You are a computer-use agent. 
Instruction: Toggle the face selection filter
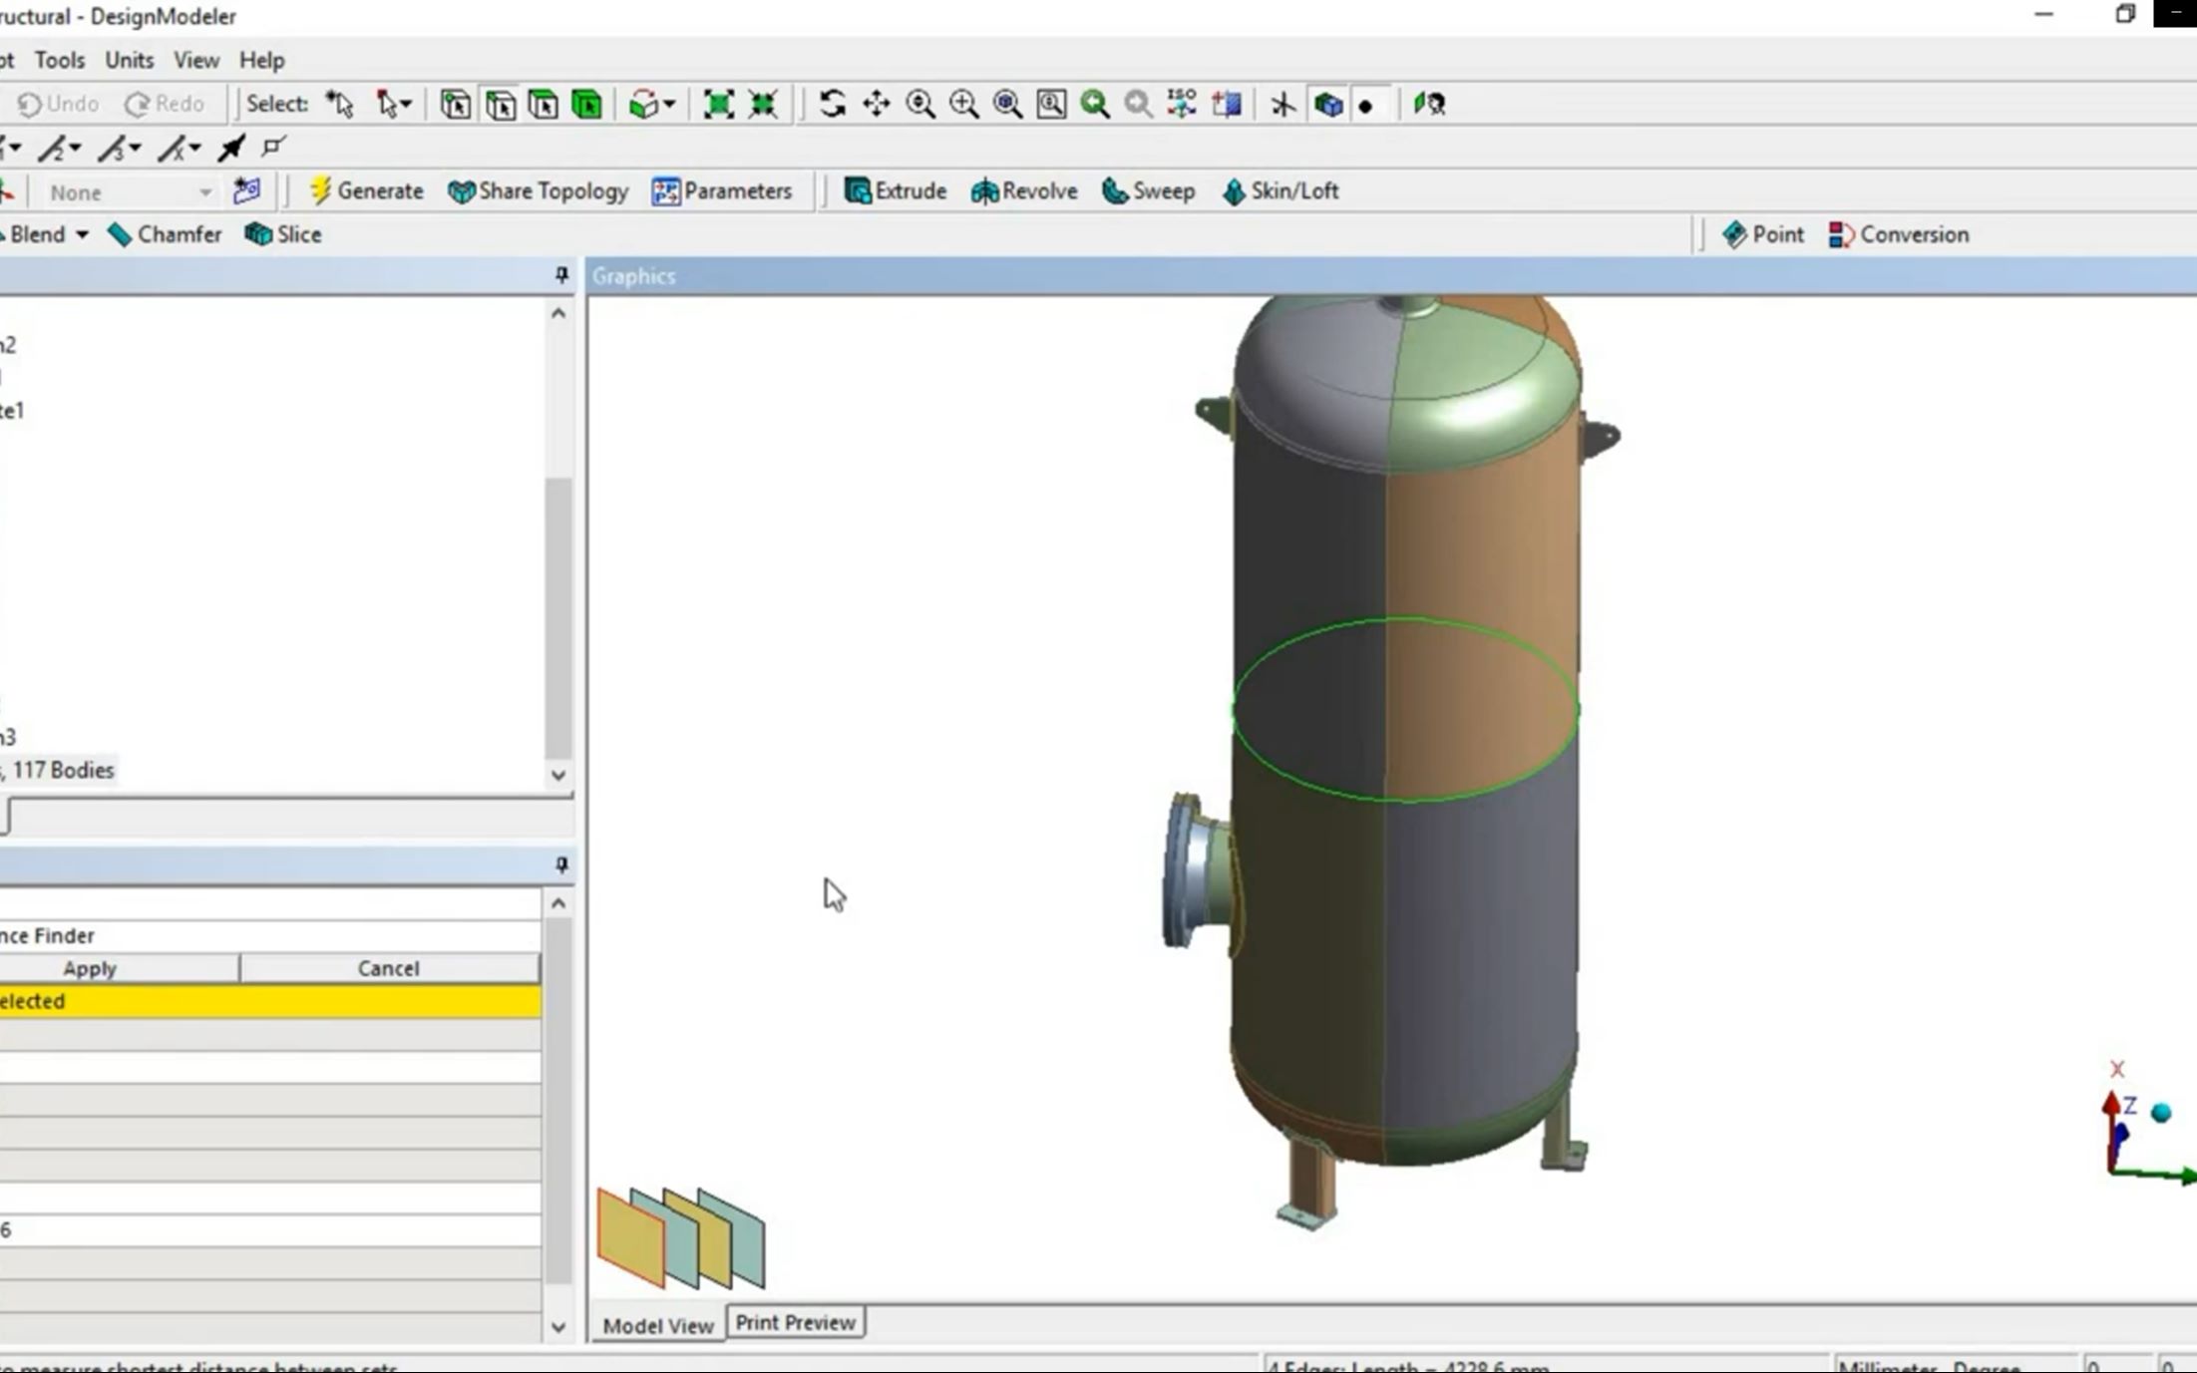pyautogui.click(x=544, y=104)
